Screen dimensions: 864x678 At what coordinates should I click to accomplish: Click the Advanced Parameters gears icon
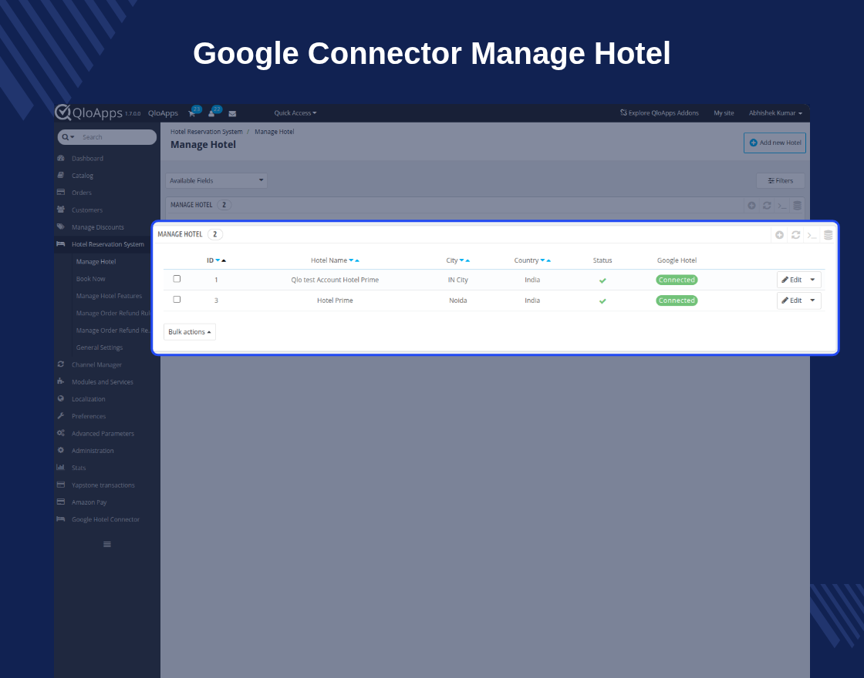click(61, 433)
